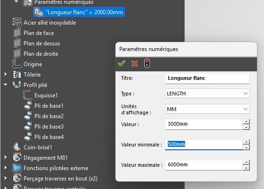Select the Esquisse1 row
The image size is (264, 189).
(x=41, y=95)
